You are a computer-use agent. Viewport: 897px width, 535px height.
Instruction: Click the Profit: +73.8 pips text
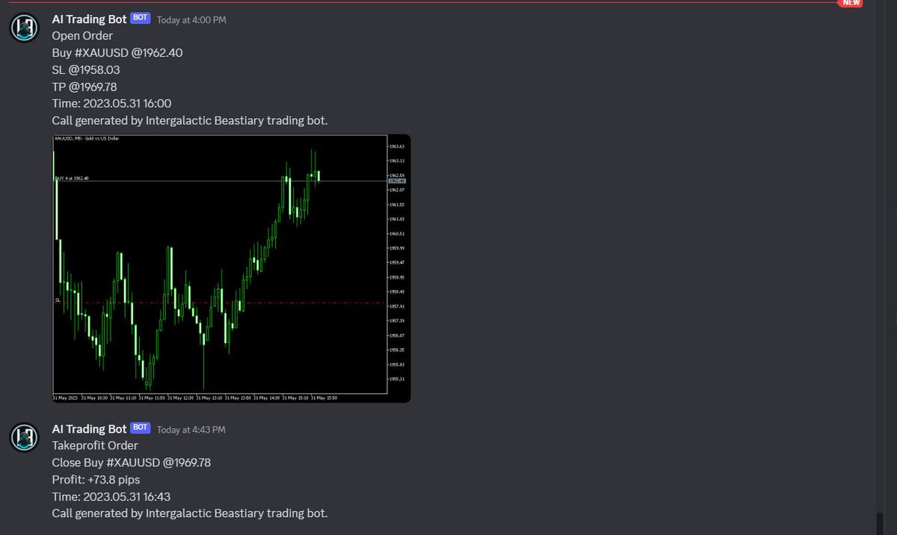pyautogui.click(x=95, y=480)
